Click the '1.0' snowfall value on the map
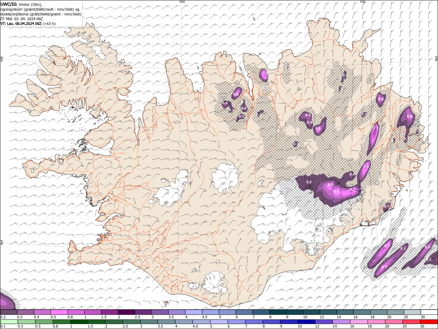438x329 pixels. click(366, 166)
